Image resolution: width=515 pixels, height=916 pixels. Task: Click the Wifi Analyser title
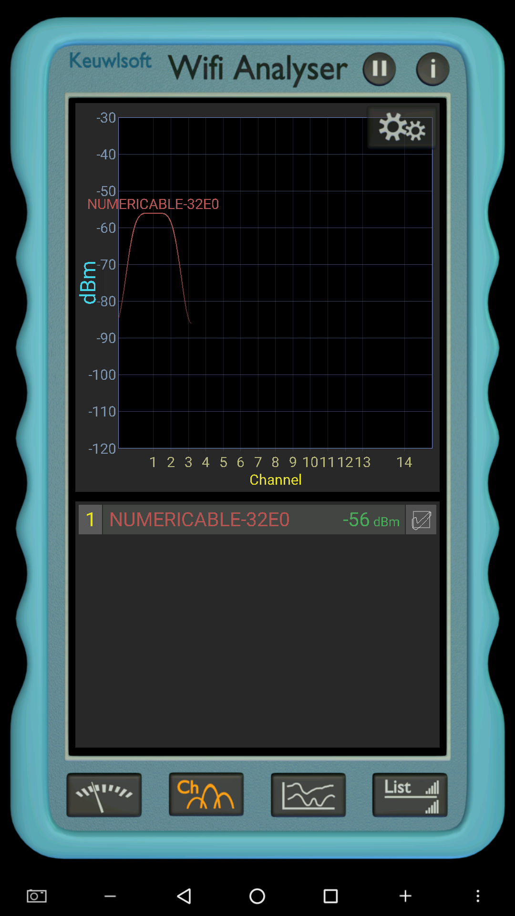pos(257,69)
